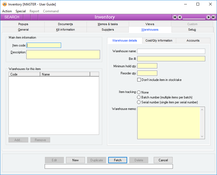Select None for item tracking
The image size is (217, 175).
[139, 92]
